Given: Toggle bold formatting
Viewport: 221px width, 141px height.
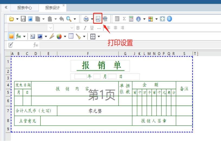Looking at the screenshot, I should click(78, 28).
